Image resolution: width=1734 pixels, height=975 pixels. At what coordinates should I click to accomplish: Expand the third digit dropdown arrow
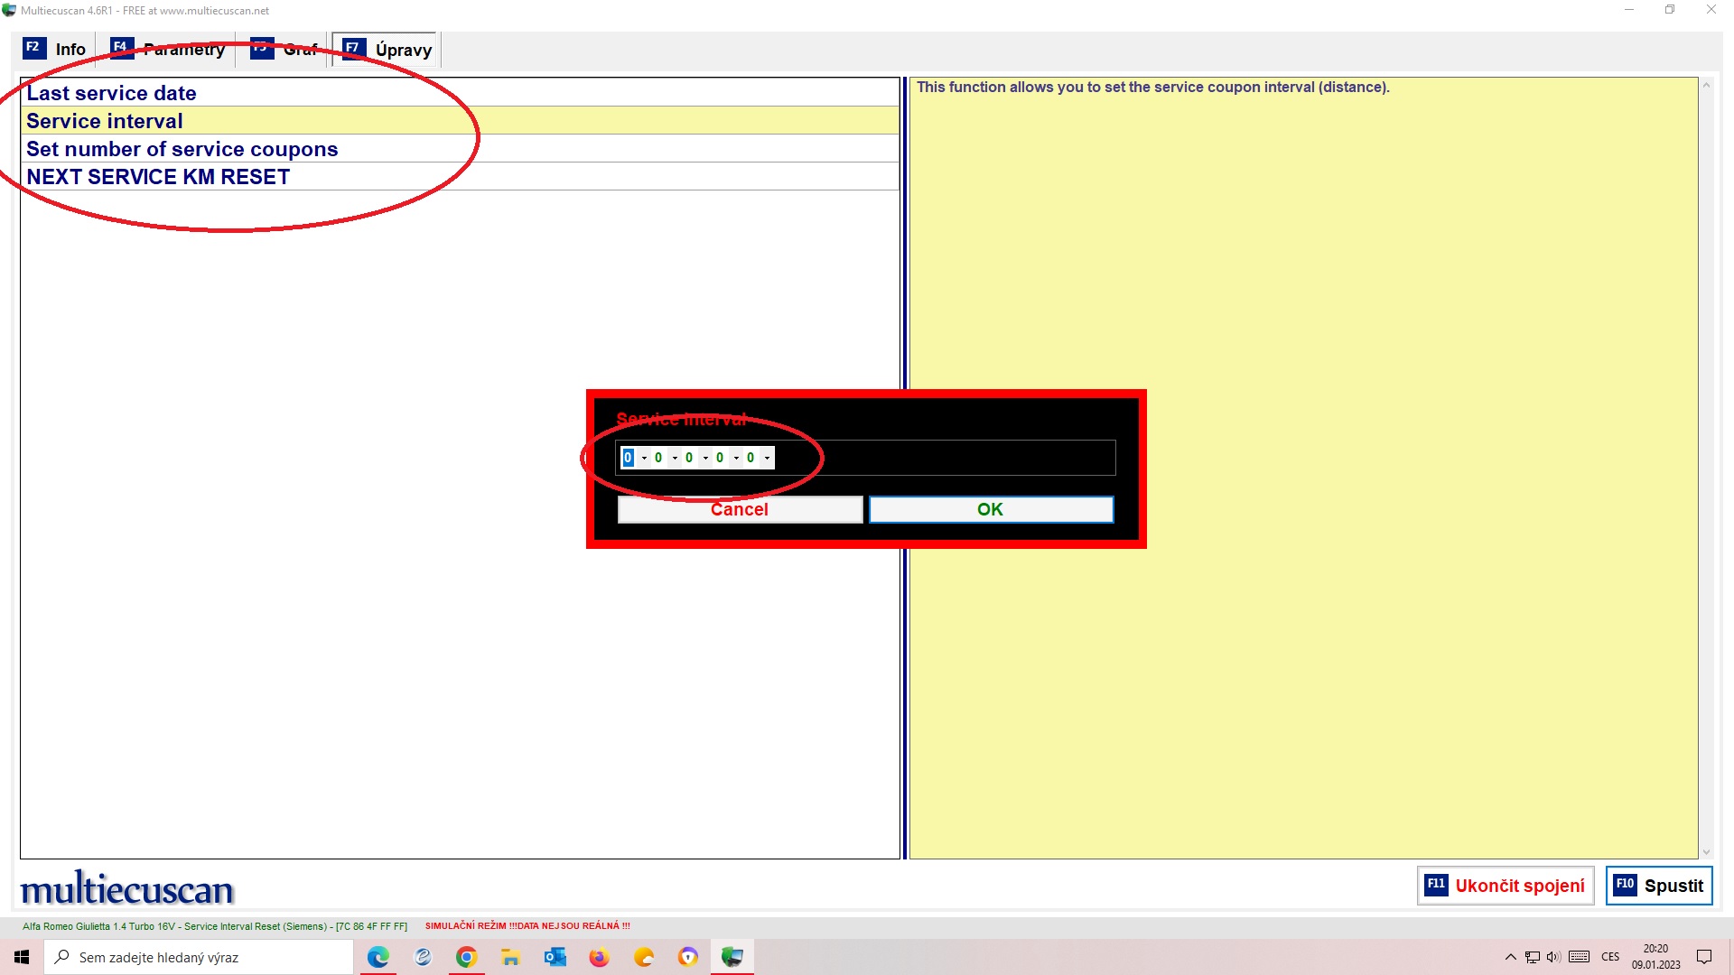[x=705, y=458]
